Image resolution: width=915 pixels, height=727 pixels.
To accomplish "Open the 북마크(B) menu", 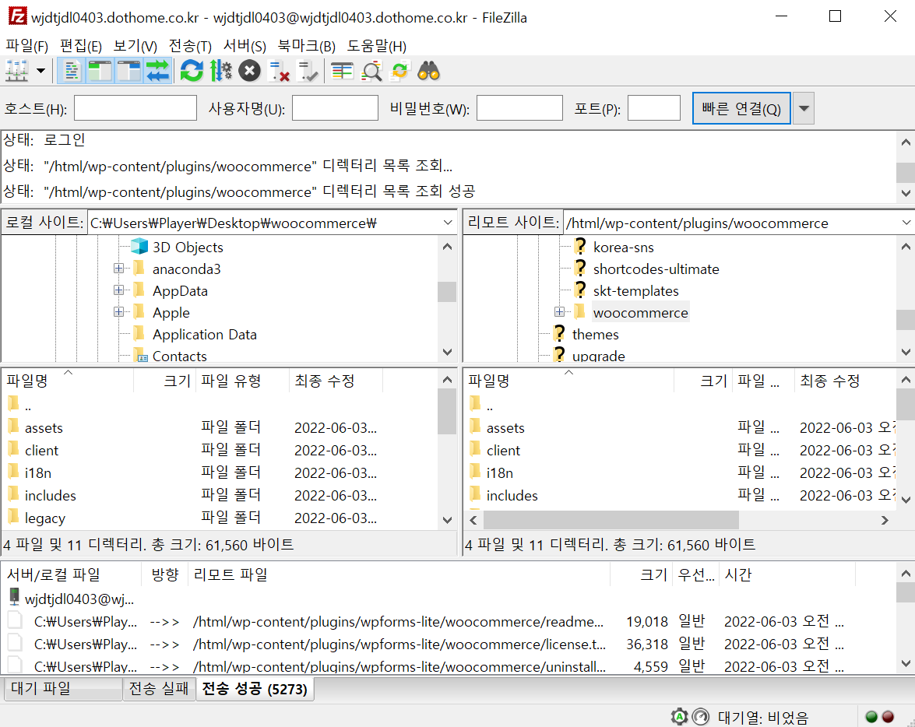I will pyautogui.click(x=306, y=45).
